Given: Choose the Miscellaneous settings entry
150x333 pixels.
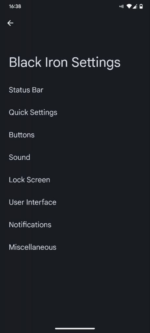Looking at the screenshot, I should click(75, 247).
